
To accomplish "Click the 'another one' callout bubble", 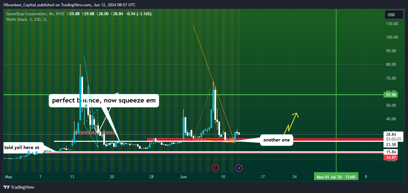I will [x=276, y=140].
